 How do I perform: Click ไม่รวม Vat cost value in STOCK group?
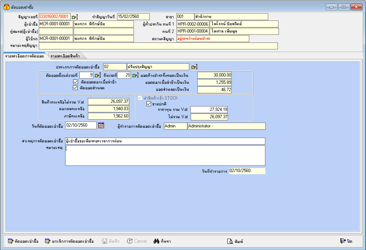[209, 117]
